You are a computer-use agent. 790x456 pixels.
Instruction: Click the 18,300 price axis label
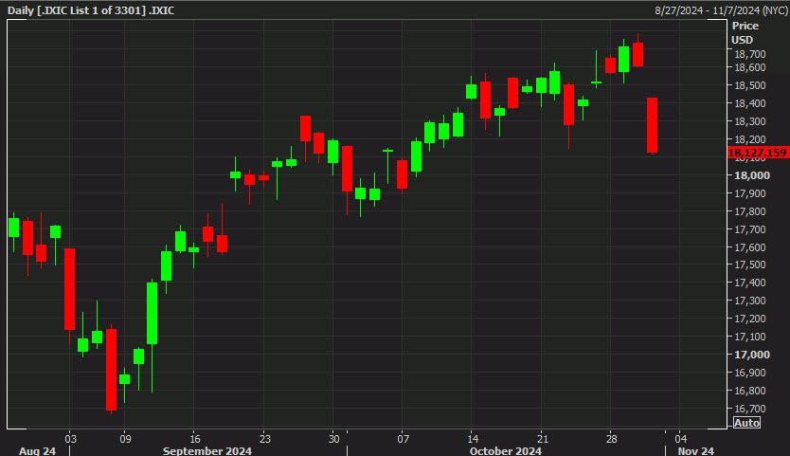tap(749, 121)
